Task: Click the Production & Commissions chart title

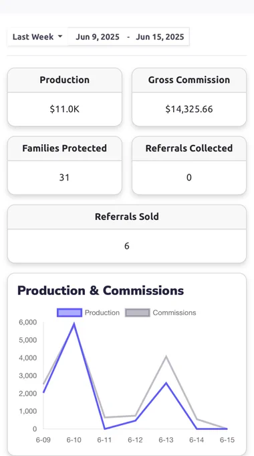Action: click(101, 290)
